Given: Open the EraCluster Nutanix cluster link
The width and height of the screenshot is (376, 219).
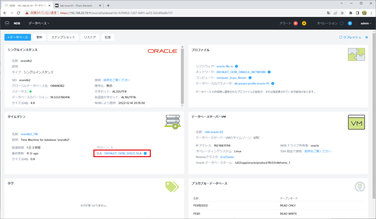Looking at the screenshot, I should (227, 157).
